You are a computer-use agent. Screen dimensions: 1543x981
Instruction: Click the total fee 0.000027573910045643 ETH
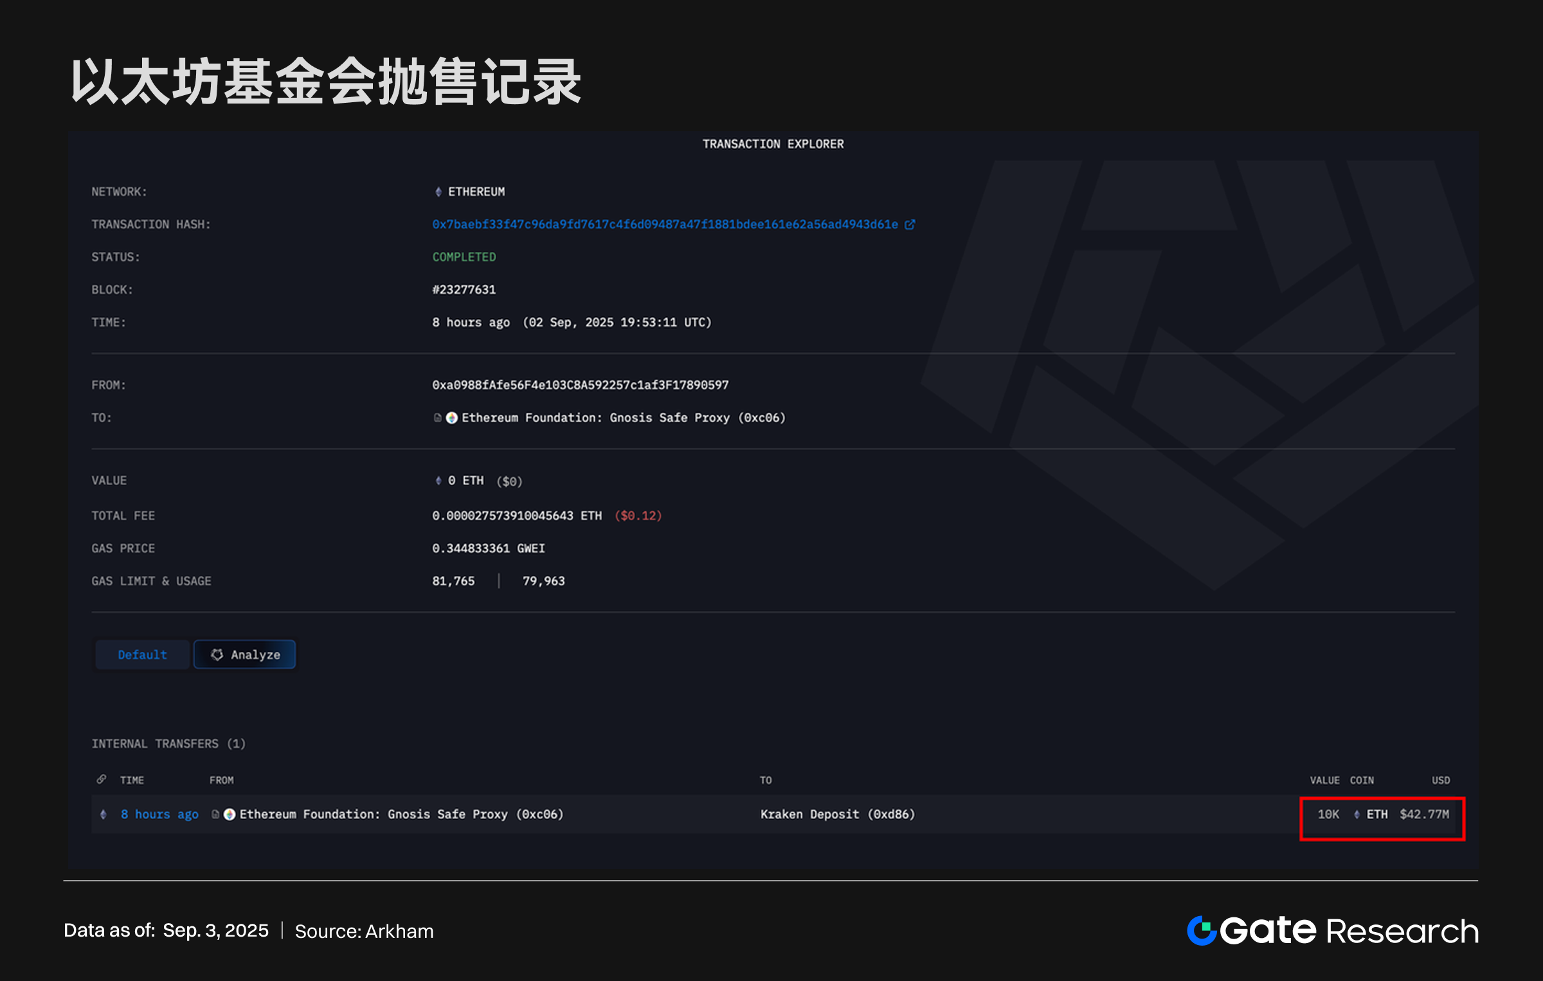click(x=517, y=516)
